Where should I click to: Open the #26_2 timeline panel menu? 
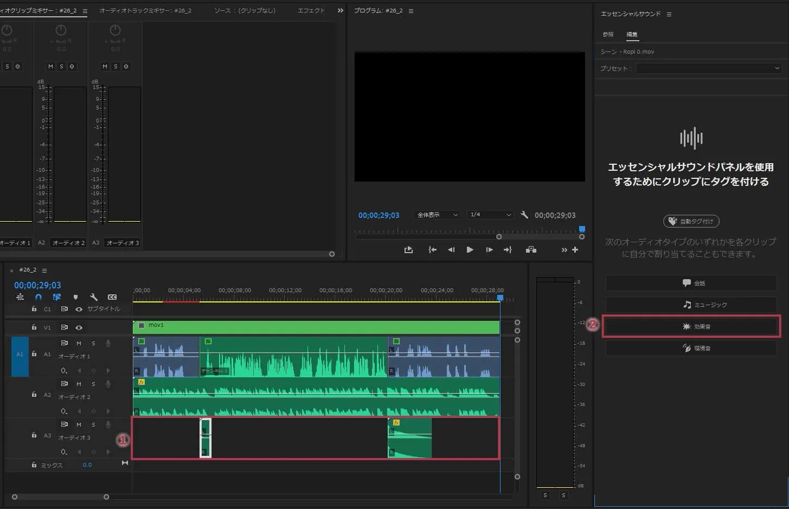[x=44, y=270]
